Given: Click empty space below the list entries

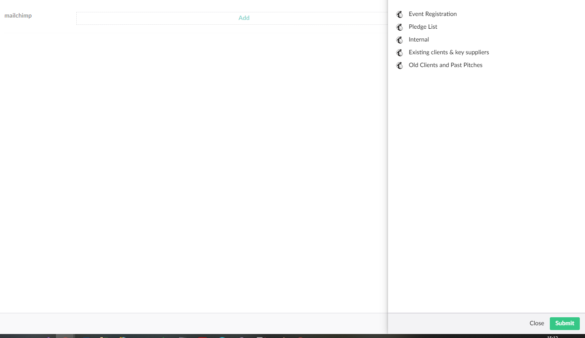Looking at the screenshot, I should coord(486,180).
